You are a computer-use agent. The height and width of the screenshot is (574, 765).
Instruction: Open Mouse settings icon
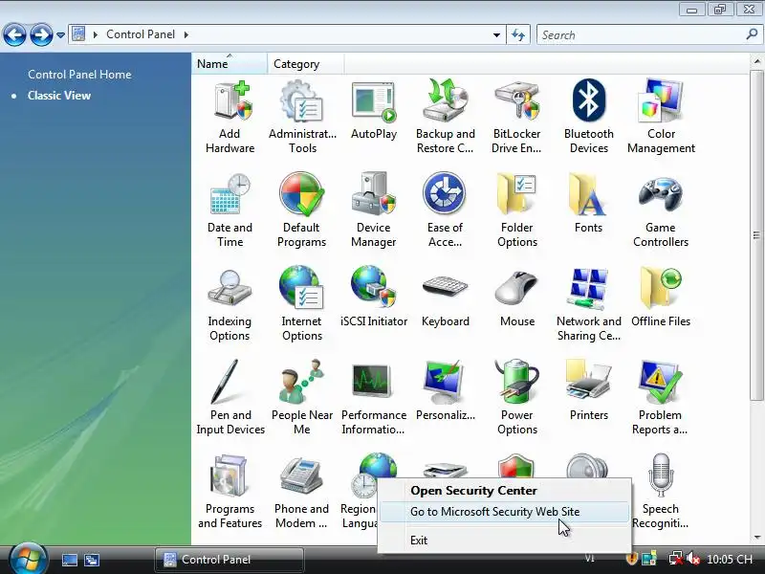(x=516, y=298)
